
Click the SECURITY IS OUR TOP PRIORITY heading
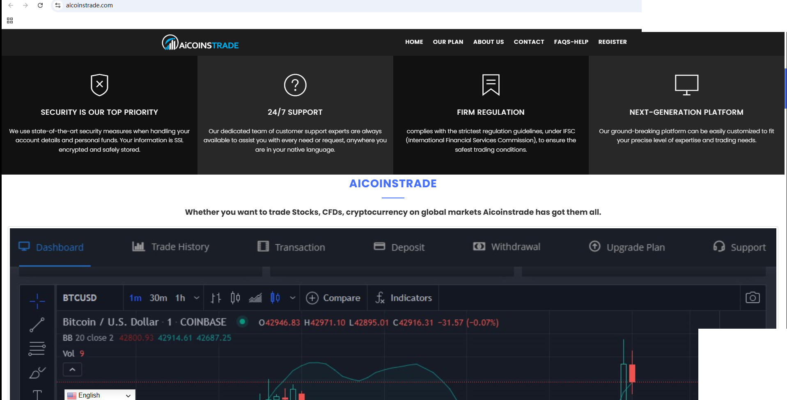tap(99, 112)
